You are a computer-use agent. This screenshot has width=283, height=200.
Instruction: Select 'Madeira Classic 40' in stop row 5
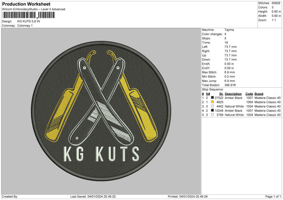pos(267,115)
